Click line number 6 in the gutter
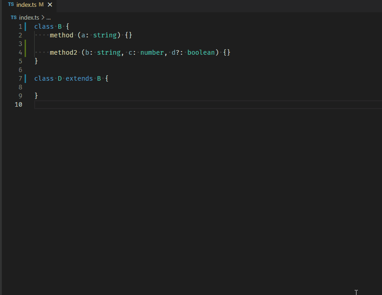The width and height of the screenshot is (382, 295). (20, 70)
